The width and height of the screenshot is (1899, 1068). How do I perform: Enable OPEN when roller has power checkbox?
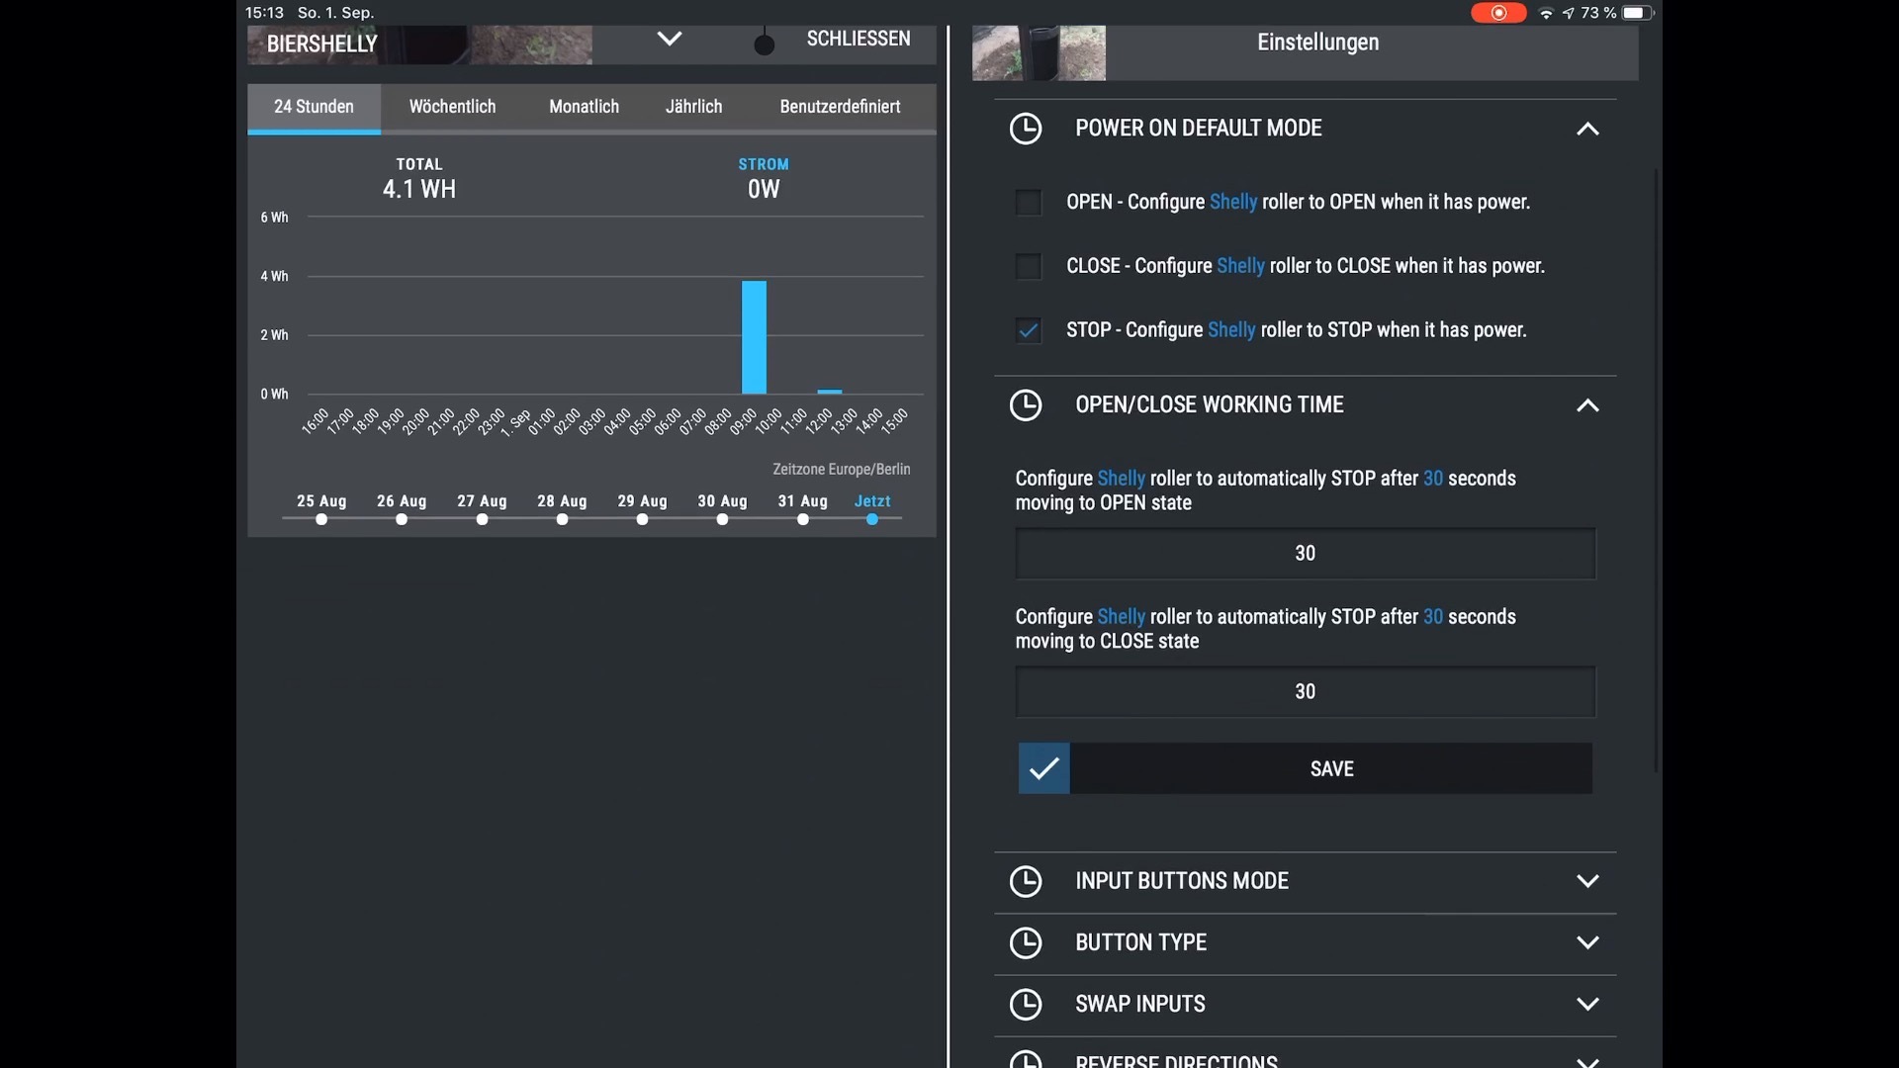(1029, 202)
